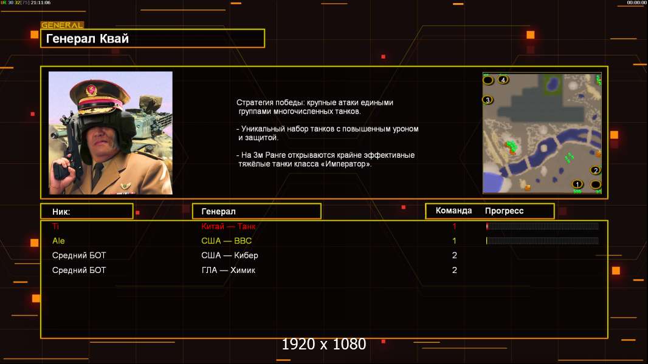Click start position marker 1 on minimap
Image resolution: width=648 pixels, height=364 pixels.
577,184
